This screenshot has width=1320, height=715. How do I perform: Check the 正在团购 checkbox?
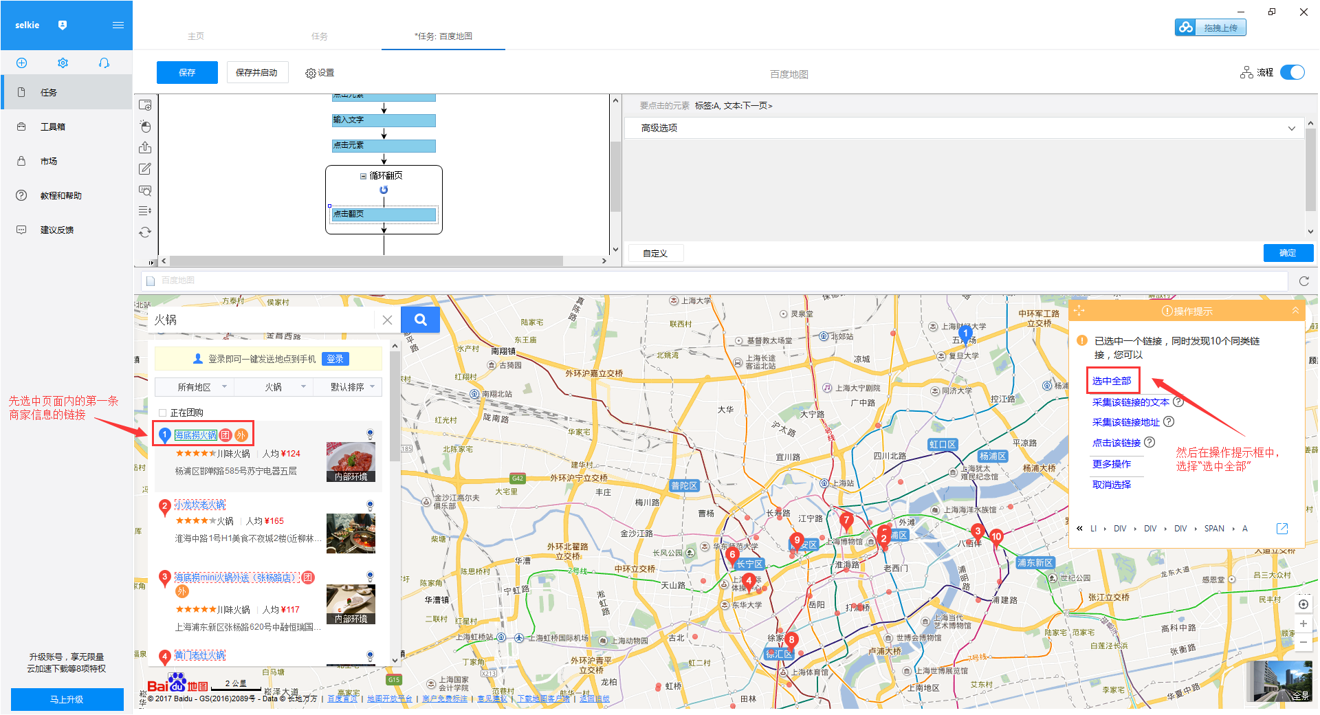[163, 413]
